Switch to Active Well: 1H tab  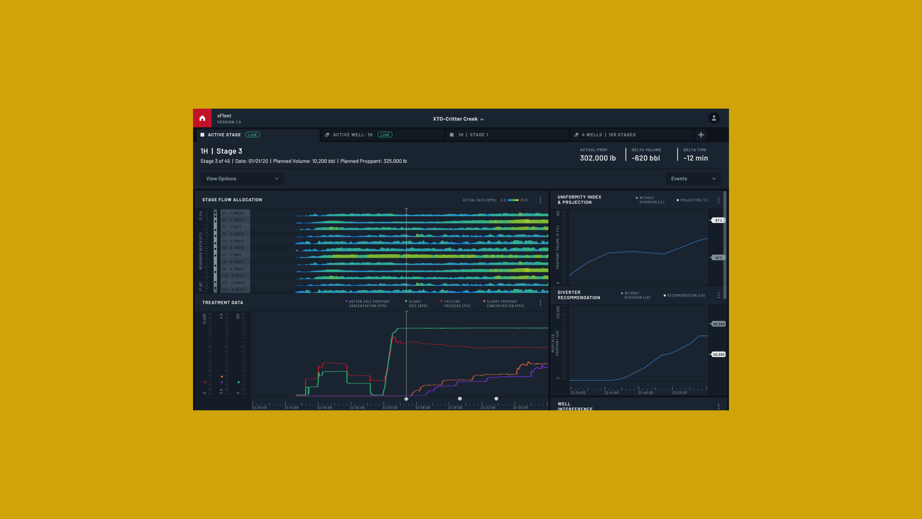353,135
